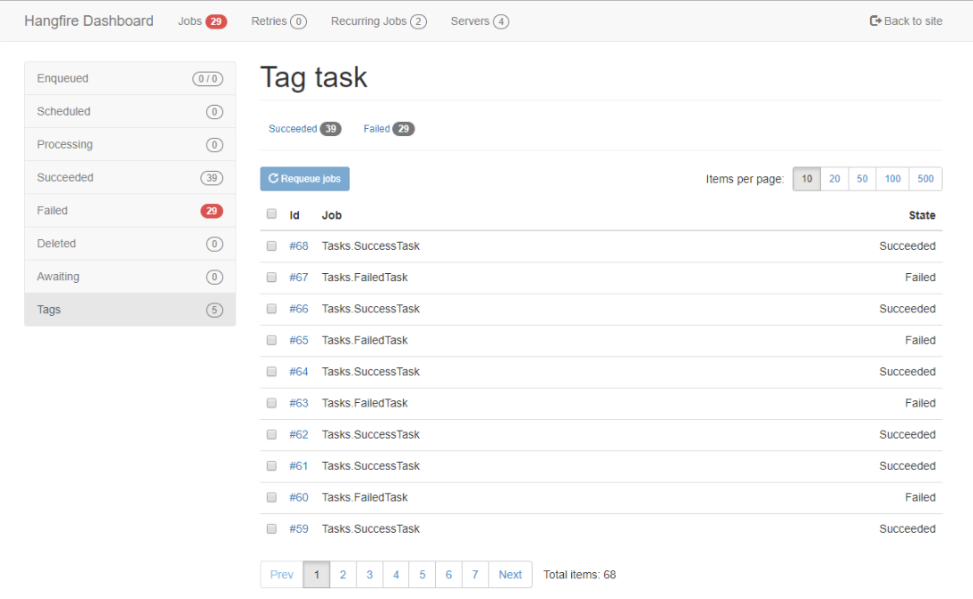Image resolution: width=973 pixels, height=599 pixels.
Task: Open the Jobs tab in top navigation
Action: [x=202, y=21]
